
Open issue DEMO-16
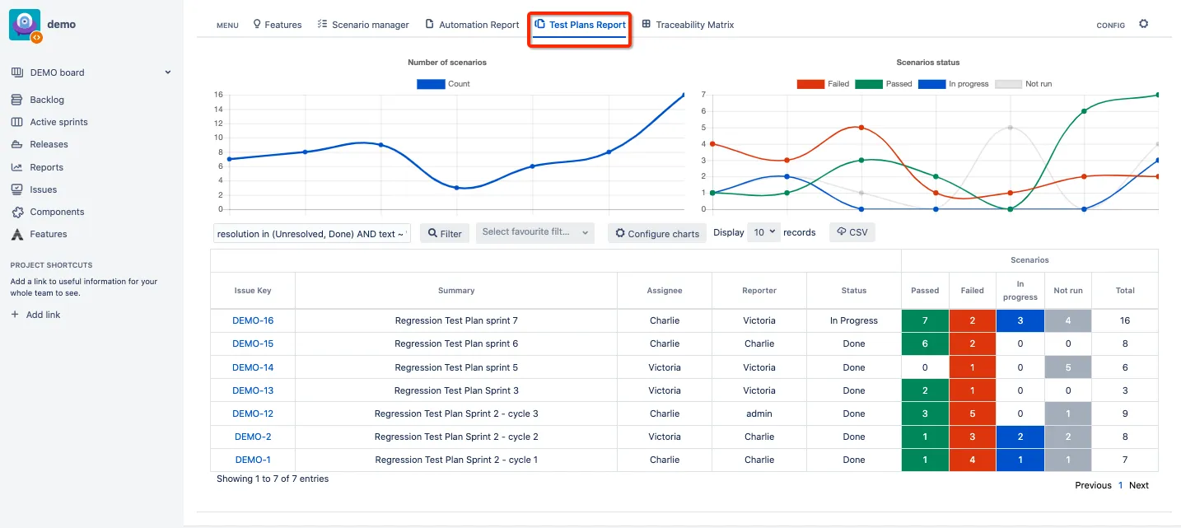click(253, 320)
